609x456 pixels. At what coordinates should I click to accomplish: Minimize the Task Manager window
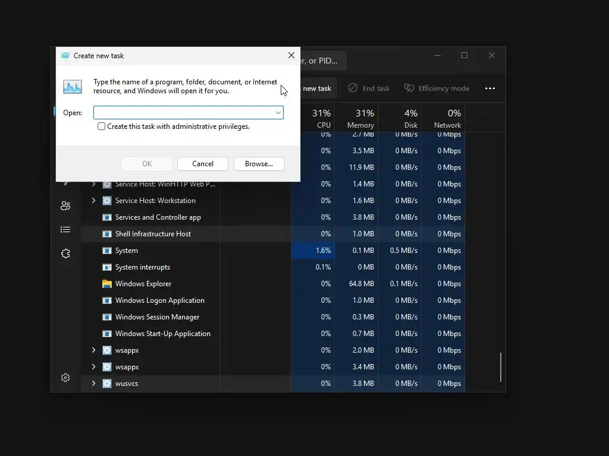(438, 55)
